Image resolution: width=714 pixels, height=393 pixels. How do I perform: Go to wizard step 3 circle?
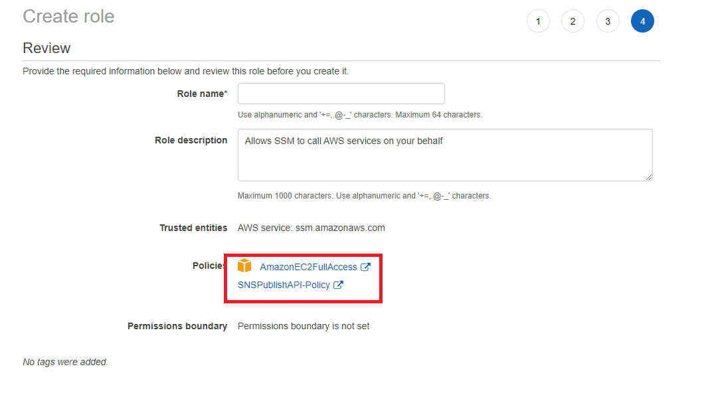[x=608, y=21]
